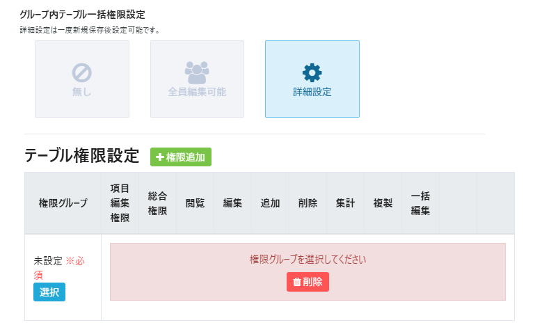Select the 無し permission option label
The height and width of the screenshot is (332, 535).
[x=82, y=91]
